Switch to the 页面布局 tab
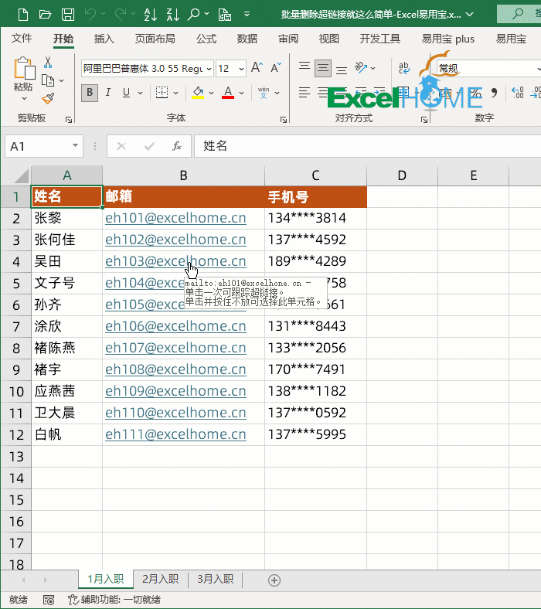The image size is (541, 609). [155, 39]
